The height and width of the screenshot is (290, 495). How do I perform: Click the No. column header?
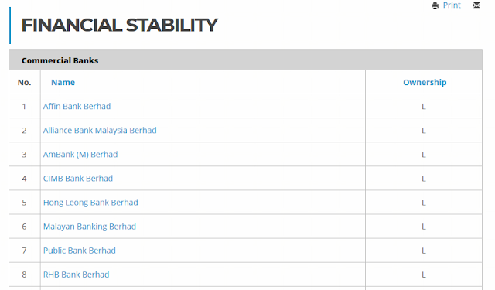pyautogui.click(x=24, y=83)
